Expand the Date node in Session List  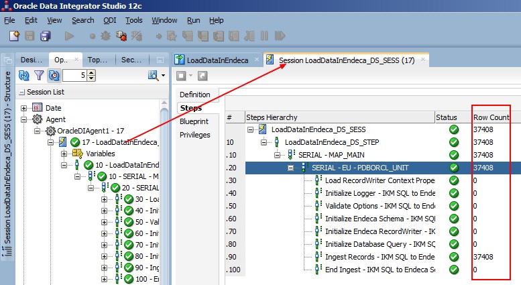tap(25, 108)
